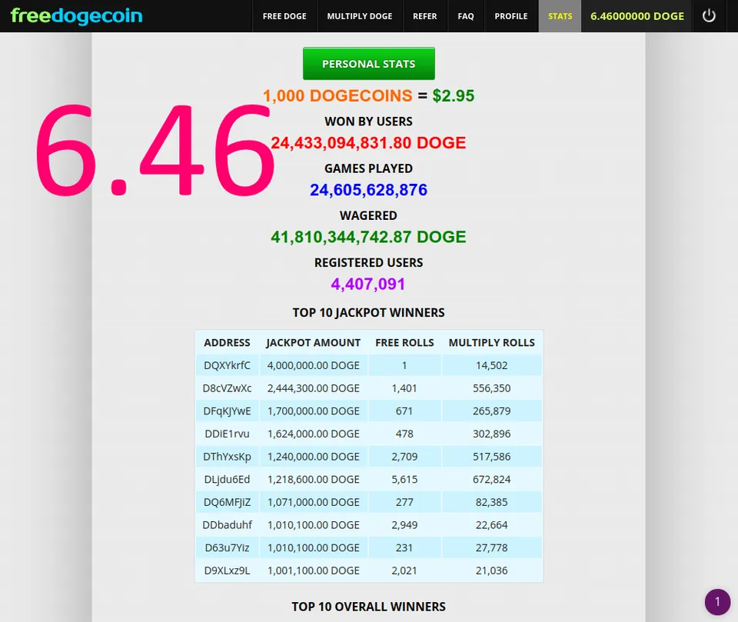Select address DDiE1rvu in the table
The image size is (738, 622).
click(x=227, y=434)
